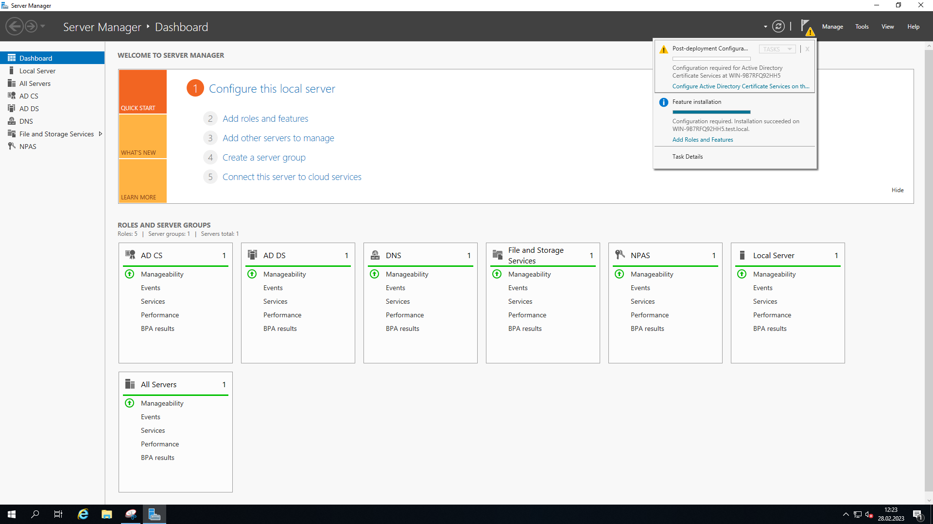This screenshot has width=933, height=524.
Task: Open Performance in the DNS tile
Action: pyautogui.click(x=405, y=315)
